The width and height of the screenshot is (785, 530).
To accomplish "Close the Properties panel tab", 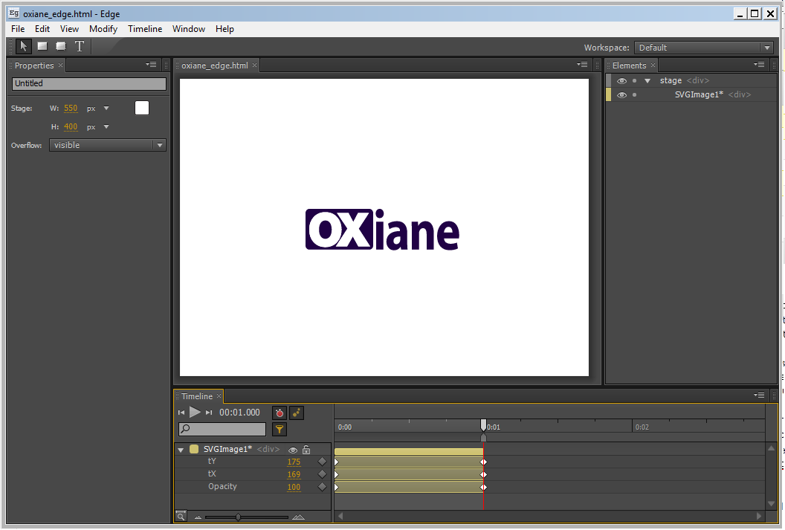I will pos(60,65).
